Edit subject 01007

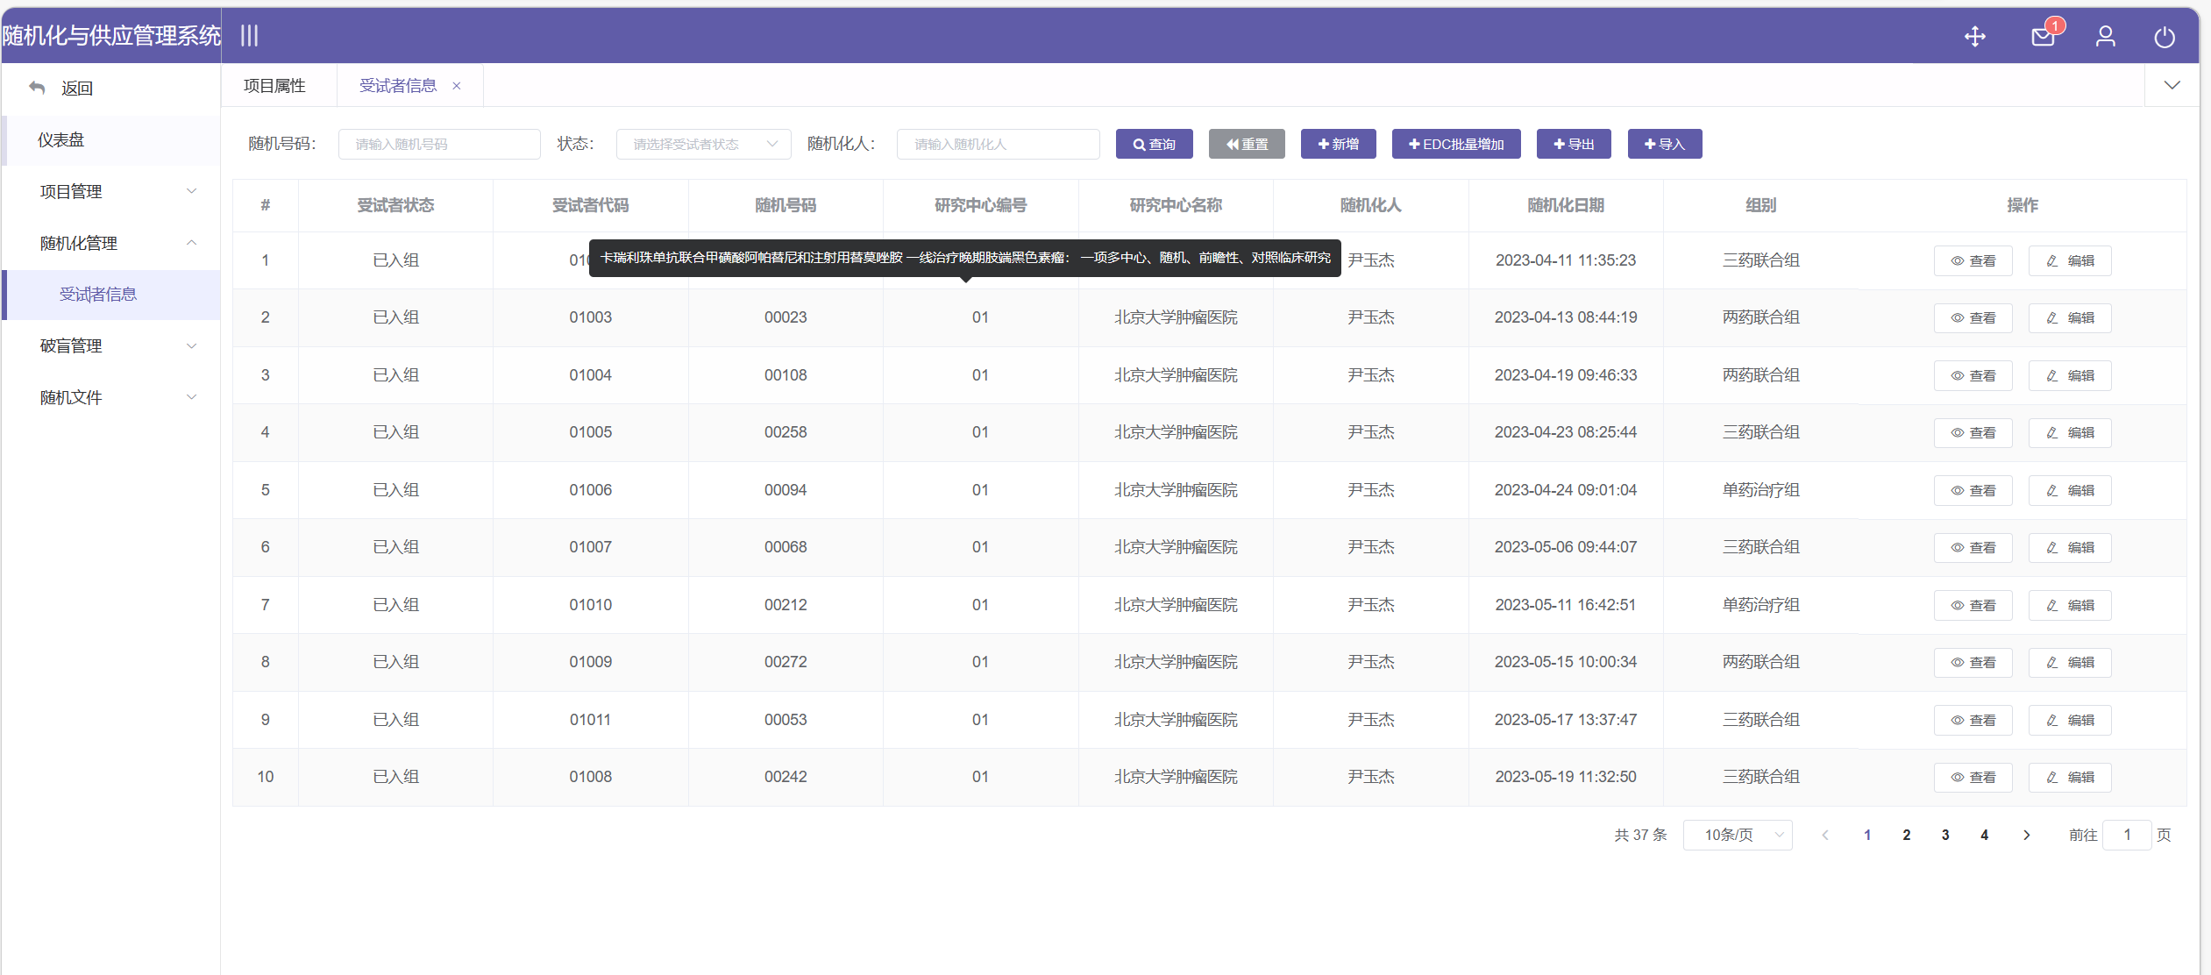pyautogui.click(x=2070, y=547)
